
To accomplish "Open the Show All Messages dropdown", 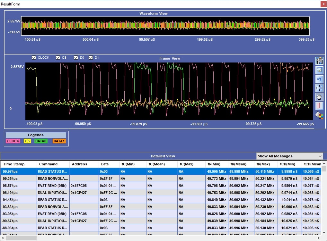I will [x=289, y=156].
